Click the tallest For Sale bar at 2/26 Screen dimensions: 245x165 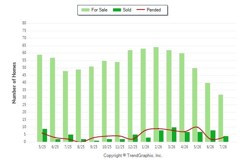156,95
